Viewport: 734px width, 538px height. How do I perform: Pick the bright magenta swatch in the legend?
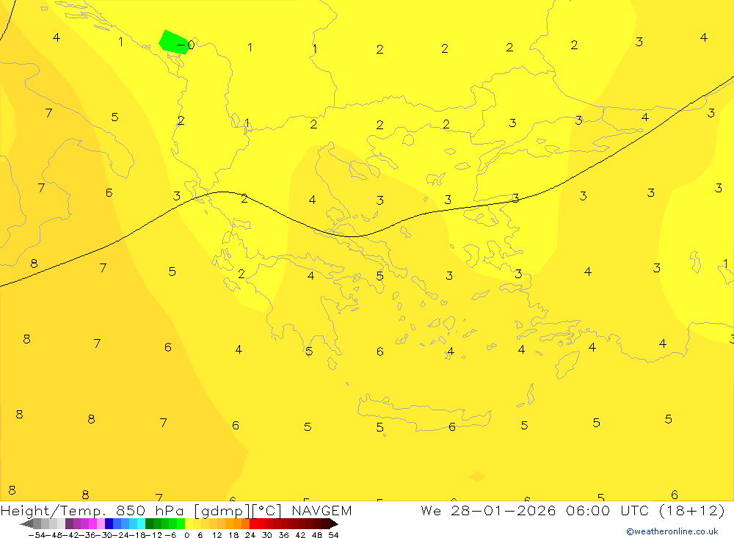92,524
